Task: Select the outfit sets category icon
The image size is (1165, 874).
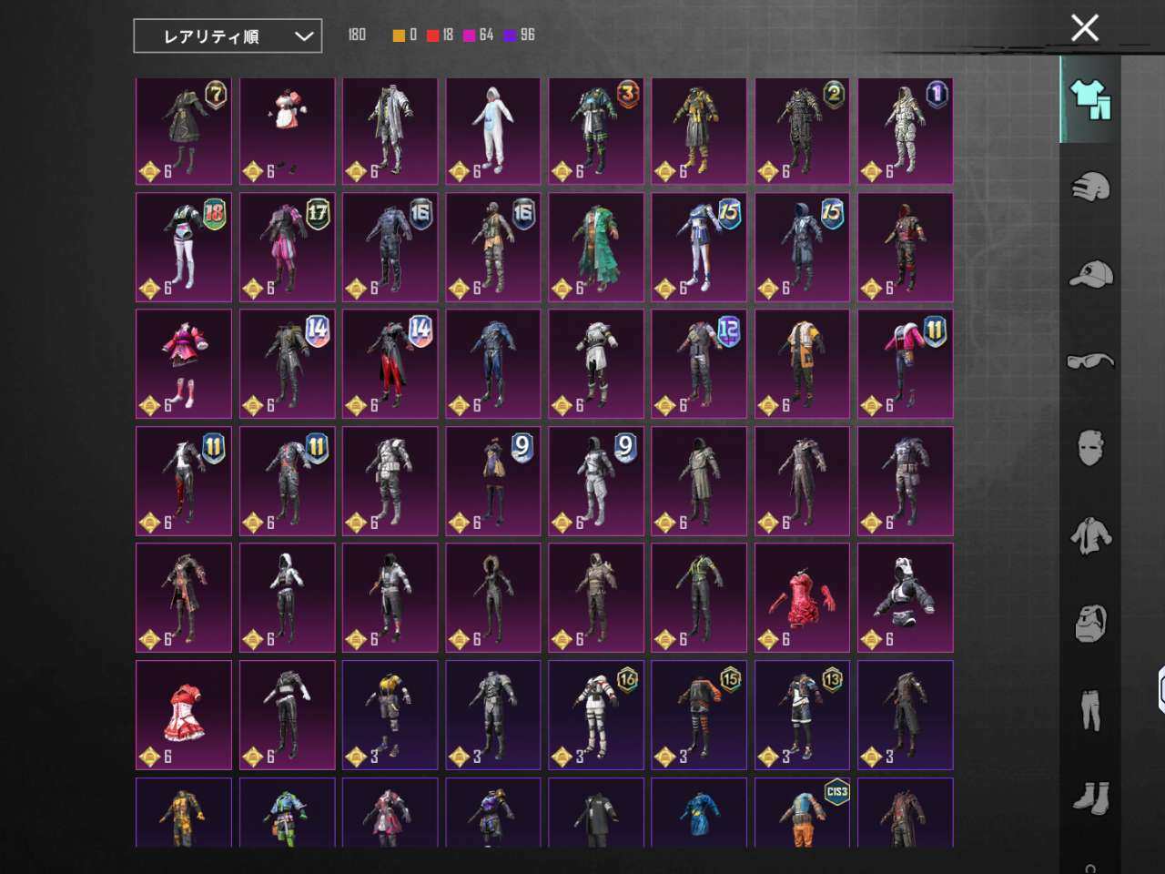Action: [1090, 99]
